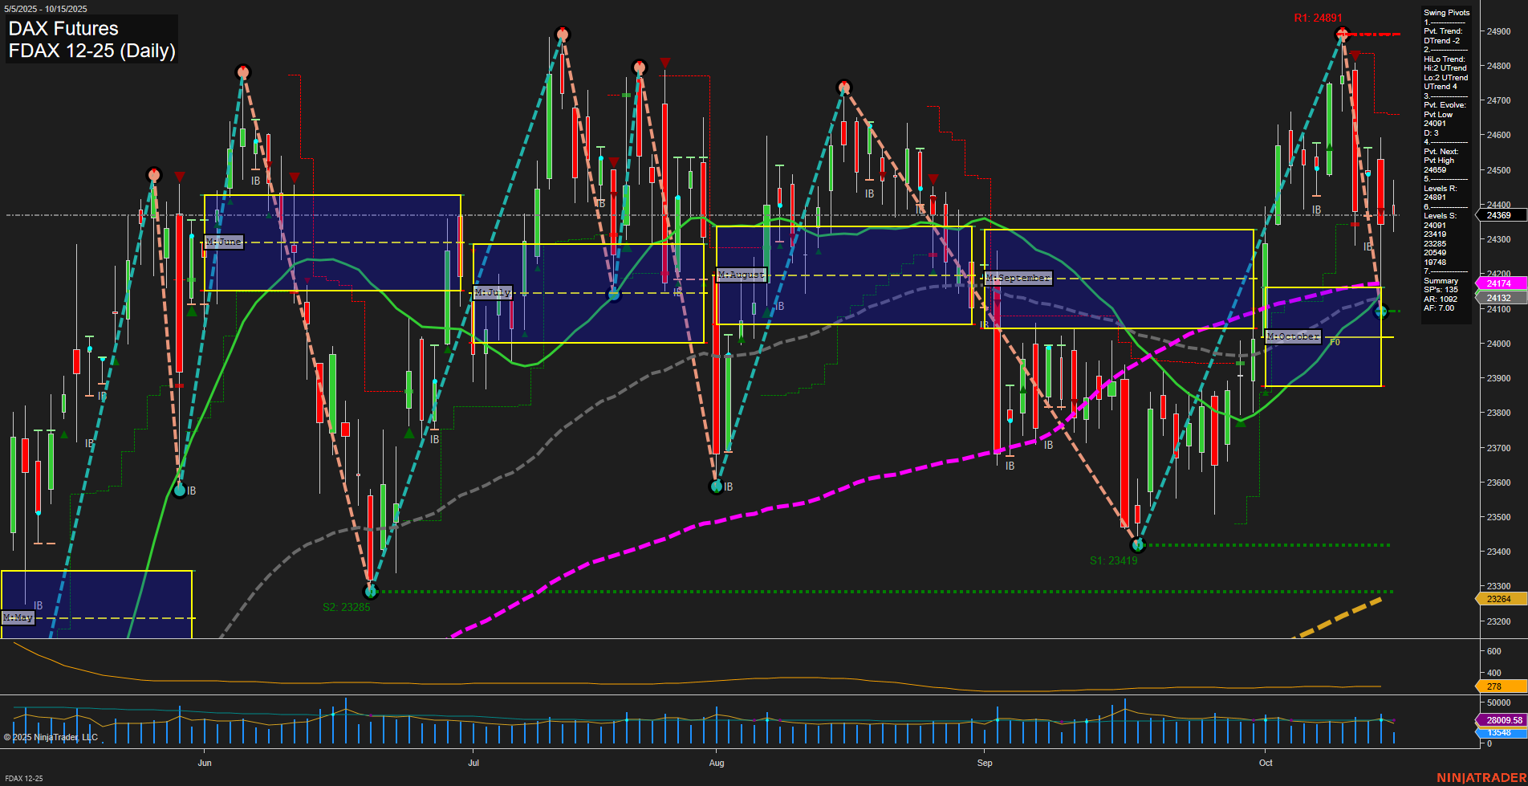Click the gray 24132 price marker
Screen dimensions: 1528x786
(1500, 298)
